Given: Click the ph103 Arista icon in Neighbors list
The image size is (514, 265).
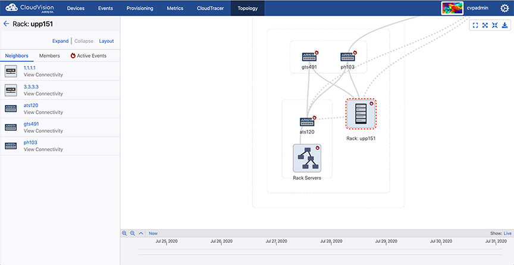Looking at the screenshot, I should pos(11,146).
